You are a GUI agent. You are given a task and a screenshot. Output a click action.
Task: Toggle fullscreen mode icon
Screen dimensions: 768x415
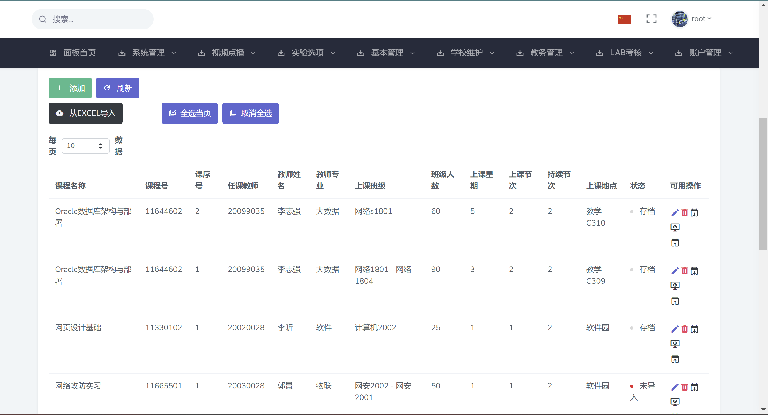pos(652,19)
